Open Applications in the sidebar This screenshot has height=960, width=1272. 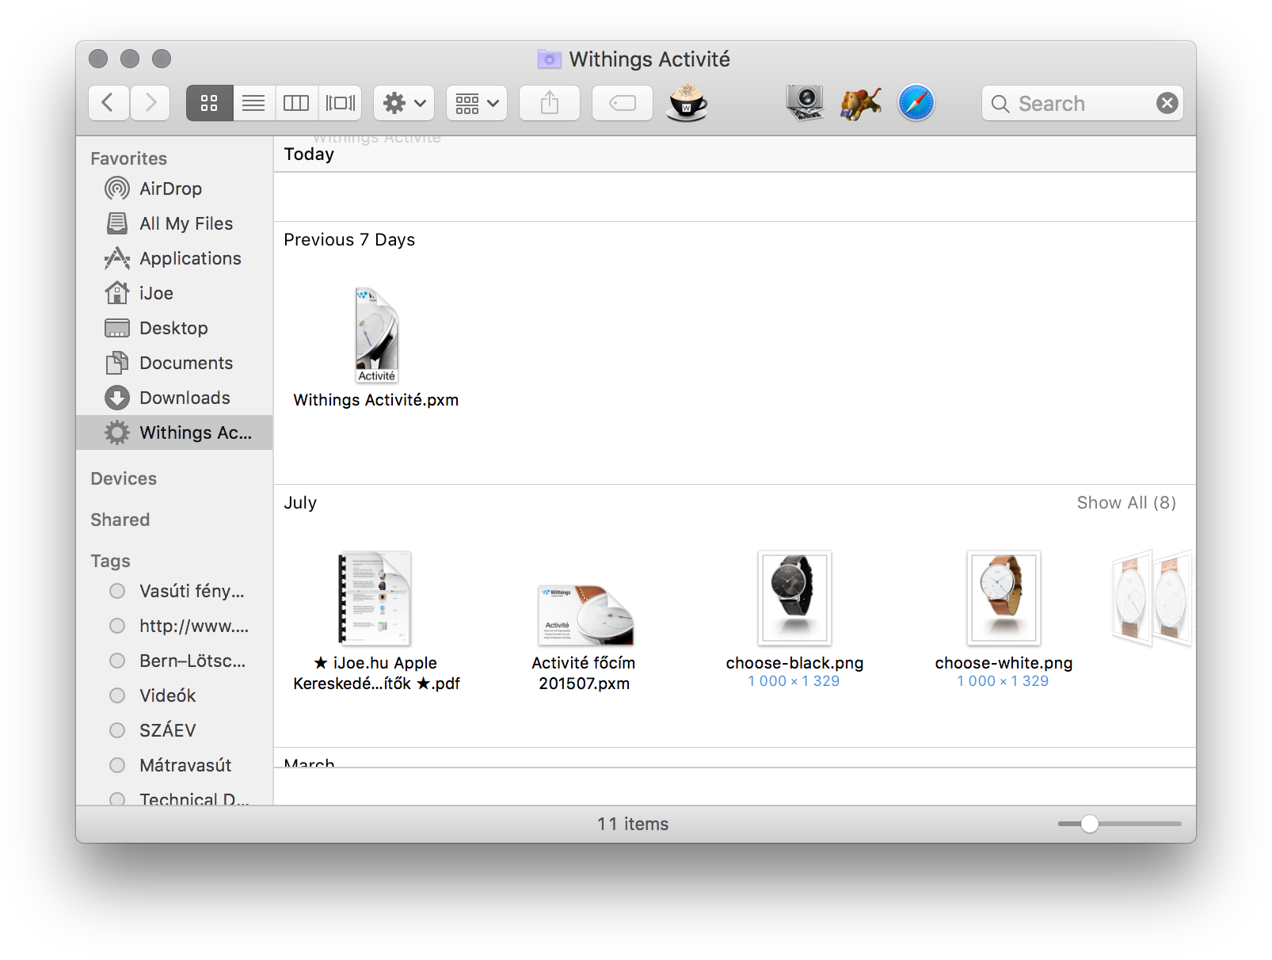coord(174,258)
